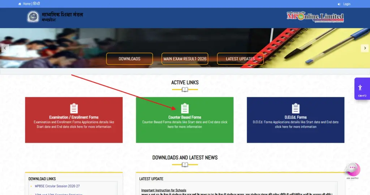Click the Counter Based Forms clipboard icon
The width and height of the screenshot is (370, 195).
click(185, 108)
